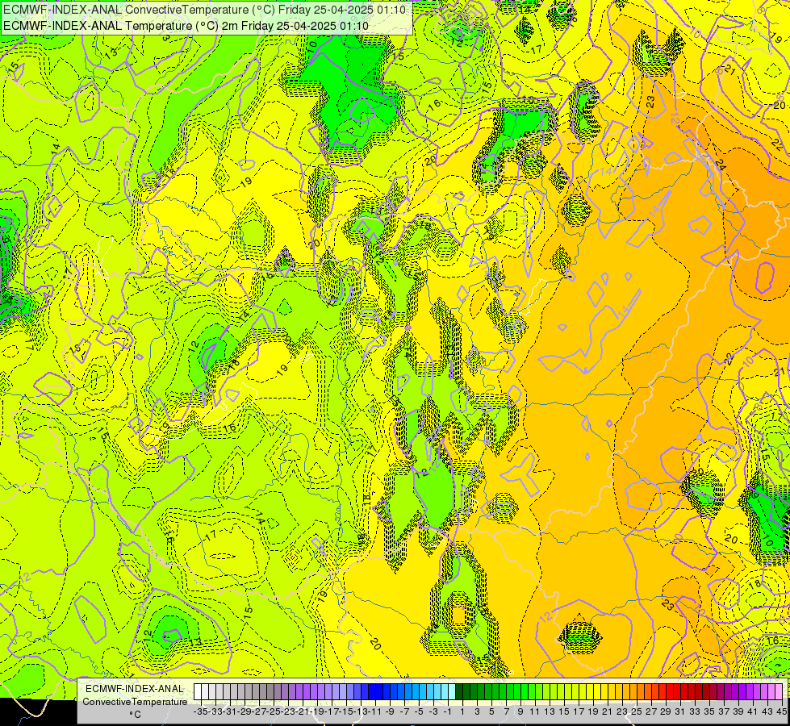Screen dimensions: 790x726
Task: Click legend scale value '41'
Action: [x=753, y=711]
